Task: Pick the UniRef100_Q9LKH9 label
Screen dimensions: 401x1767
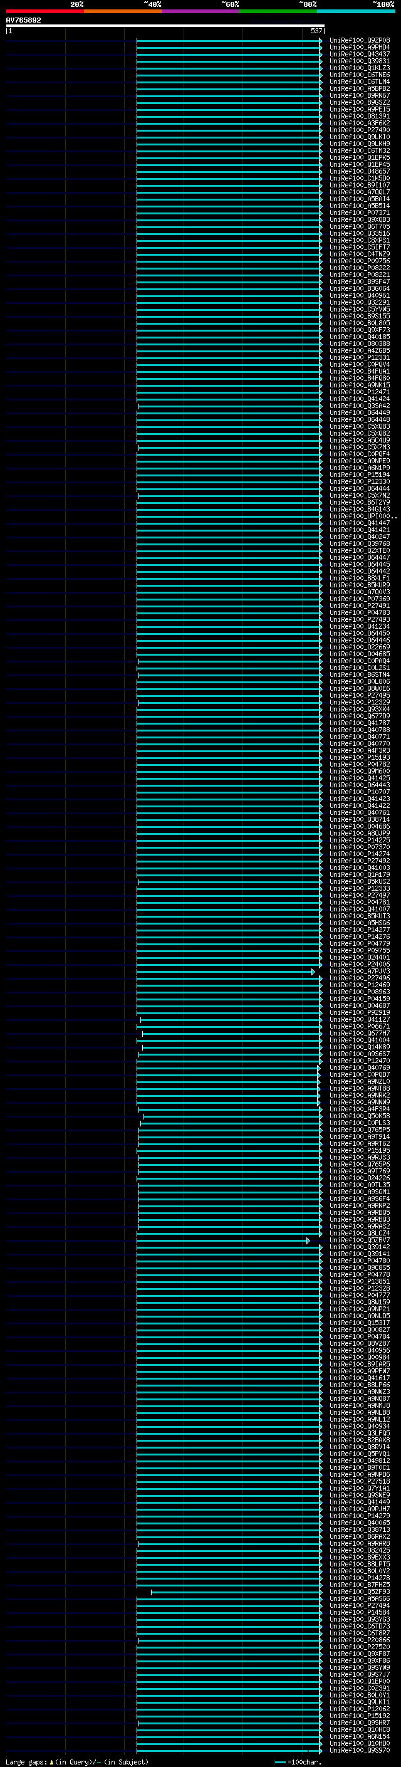Action: tap(359, 144)
